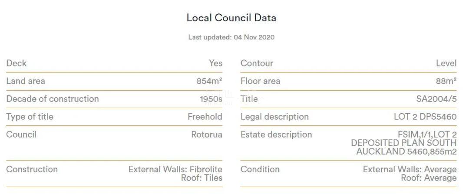Screen dimensions: 469x194
Task: Click the Type of title row label
Action: 30,117
